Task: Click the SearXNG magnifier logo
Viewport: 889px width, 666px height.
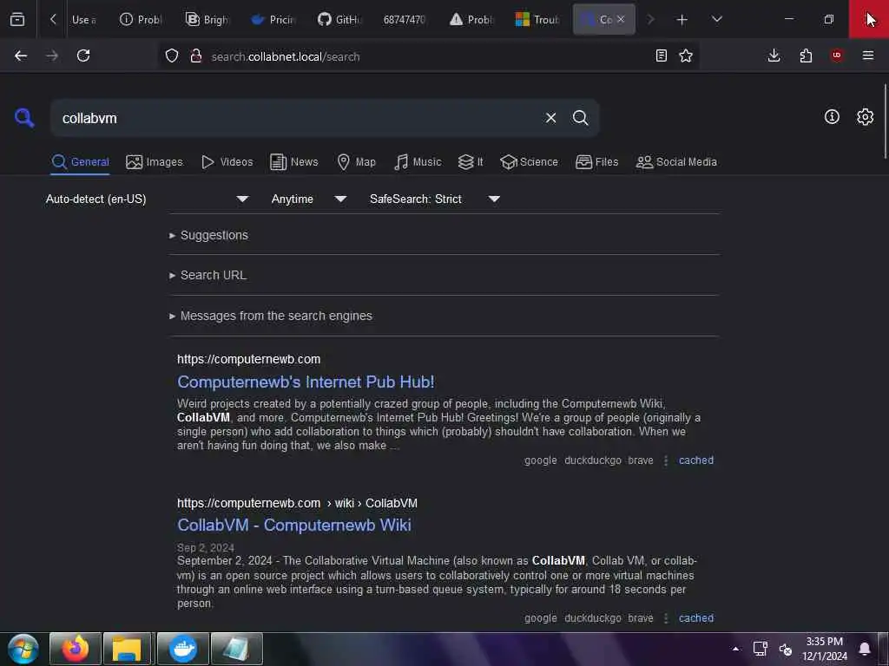Action: pyautogui.click(x=24, y=118)
